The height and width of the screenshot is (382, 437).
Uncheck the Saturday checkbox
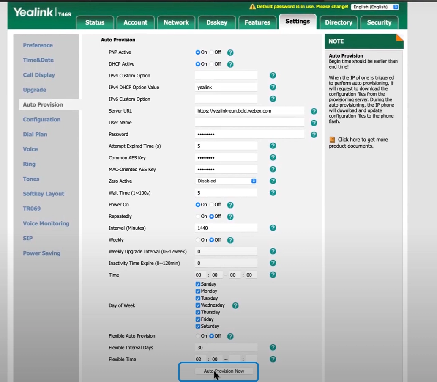tap(198, 326)
